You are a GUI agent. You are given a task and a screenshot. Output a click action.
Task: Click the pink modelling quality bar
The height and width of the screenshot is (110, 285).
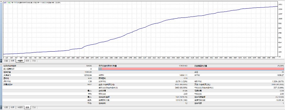pos(193,69)
